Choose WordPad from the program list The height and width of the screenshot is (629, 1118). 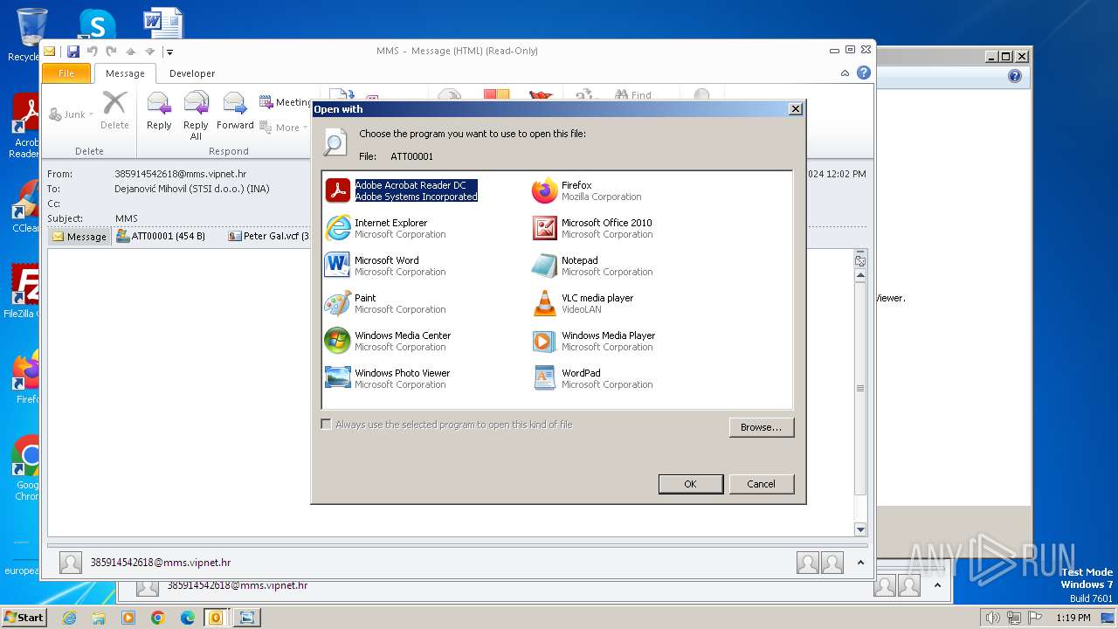[x=592, y=378]
